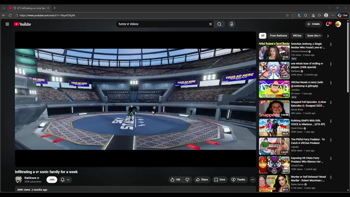Viewport: 350px width, 197px height.
Task: Open Exposing VR Chats Furry Predator title
Action: tap(307, 160)
